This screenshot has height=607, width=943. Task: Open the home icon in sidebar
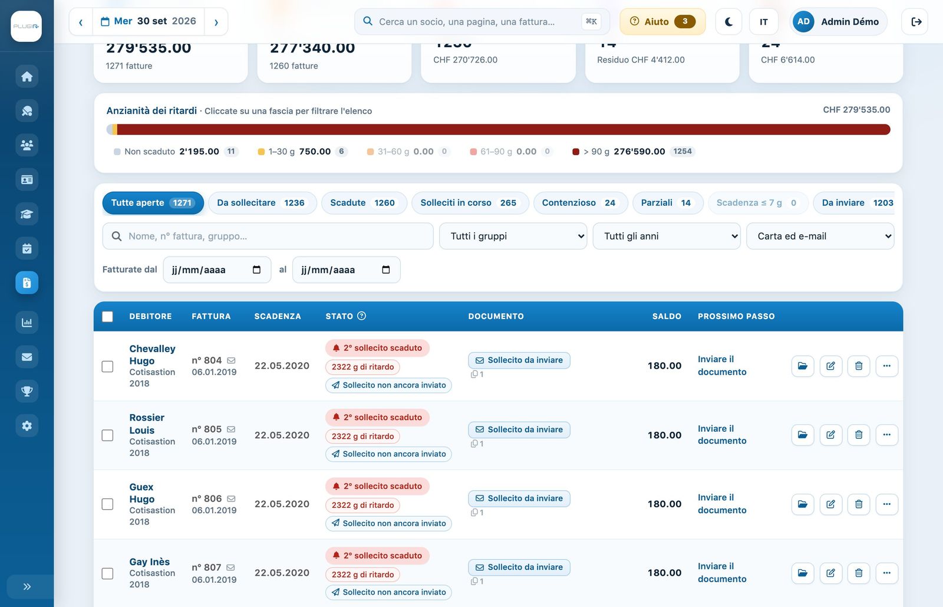pos(27,77)
